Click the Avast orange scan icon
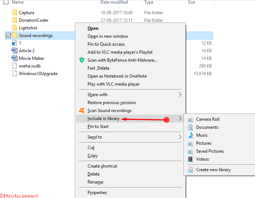Screen dimensions: 255x198 82,110
